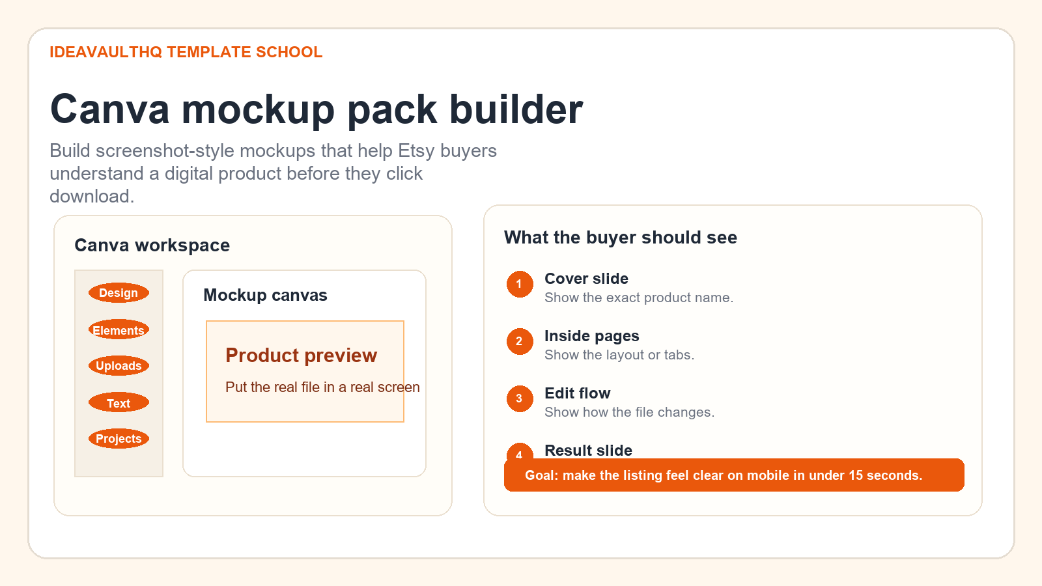Click 'Put the real file in a real screen' text
The height and width of the screenshot is (586, 1042).
coord(322,387)
